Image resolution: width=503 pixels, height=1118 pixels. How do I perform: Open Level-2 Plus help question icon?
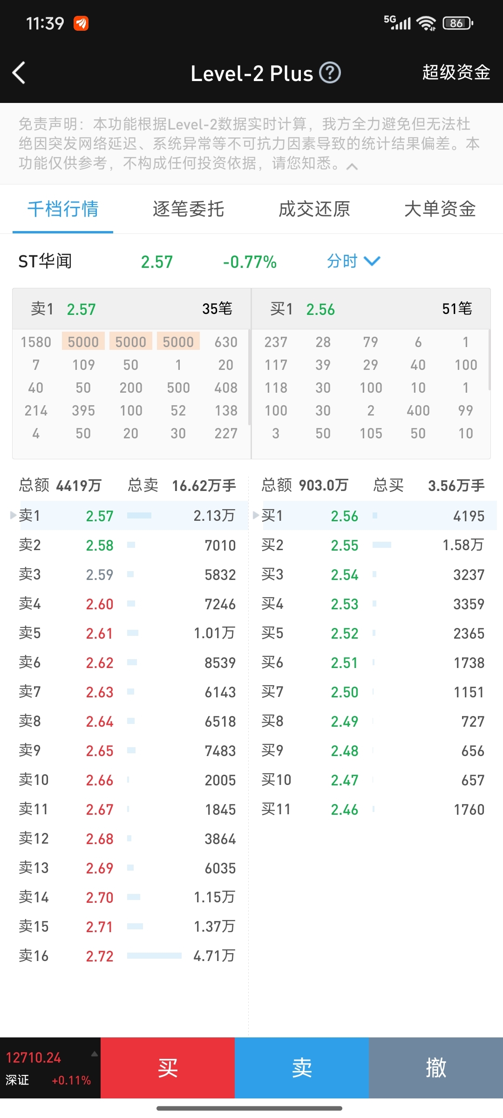(x=330, y=73)
